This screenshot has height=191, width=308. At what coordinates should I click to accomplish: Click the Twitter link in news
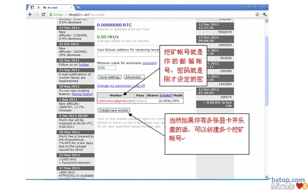[x=84, y=64]
